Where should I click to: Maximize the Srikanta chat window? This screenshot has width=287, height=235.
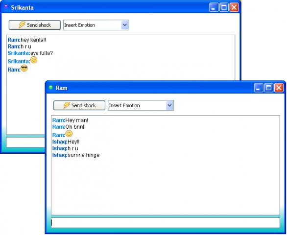tap(224, 7)
